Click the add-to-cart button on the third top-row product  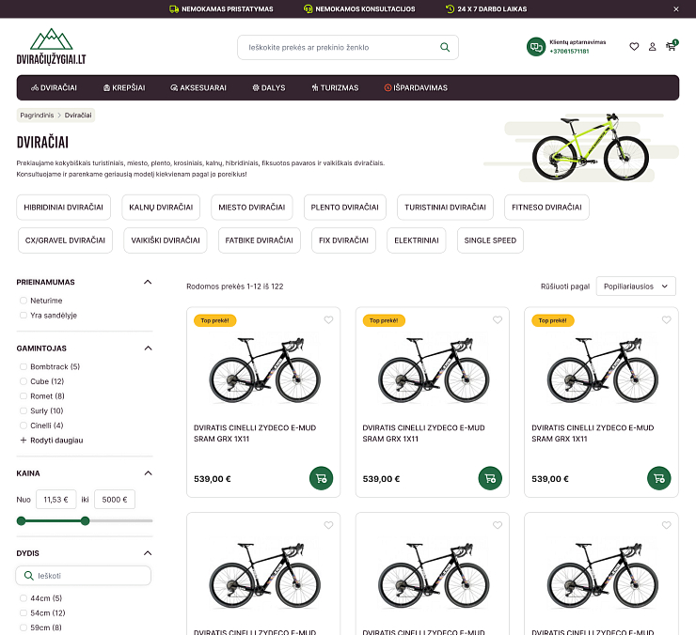(x=659, y=478)
